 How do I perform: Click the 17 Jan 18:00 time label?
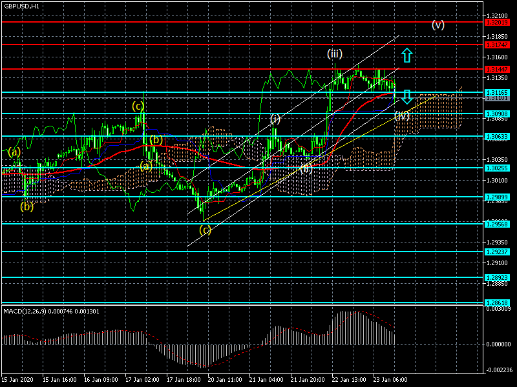[184, 379]
